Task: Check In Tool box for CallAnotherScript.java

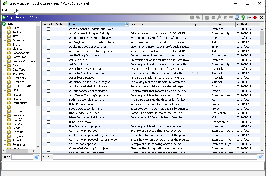Action: click(x=48, y=131)
